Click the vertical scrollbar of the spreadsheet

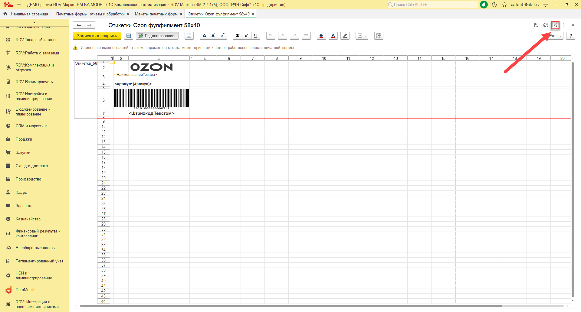pyautogui.click(x=573, y=180)
